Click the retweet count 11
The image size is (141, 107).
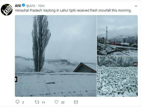pyautogui.click(x=43, y=102)
